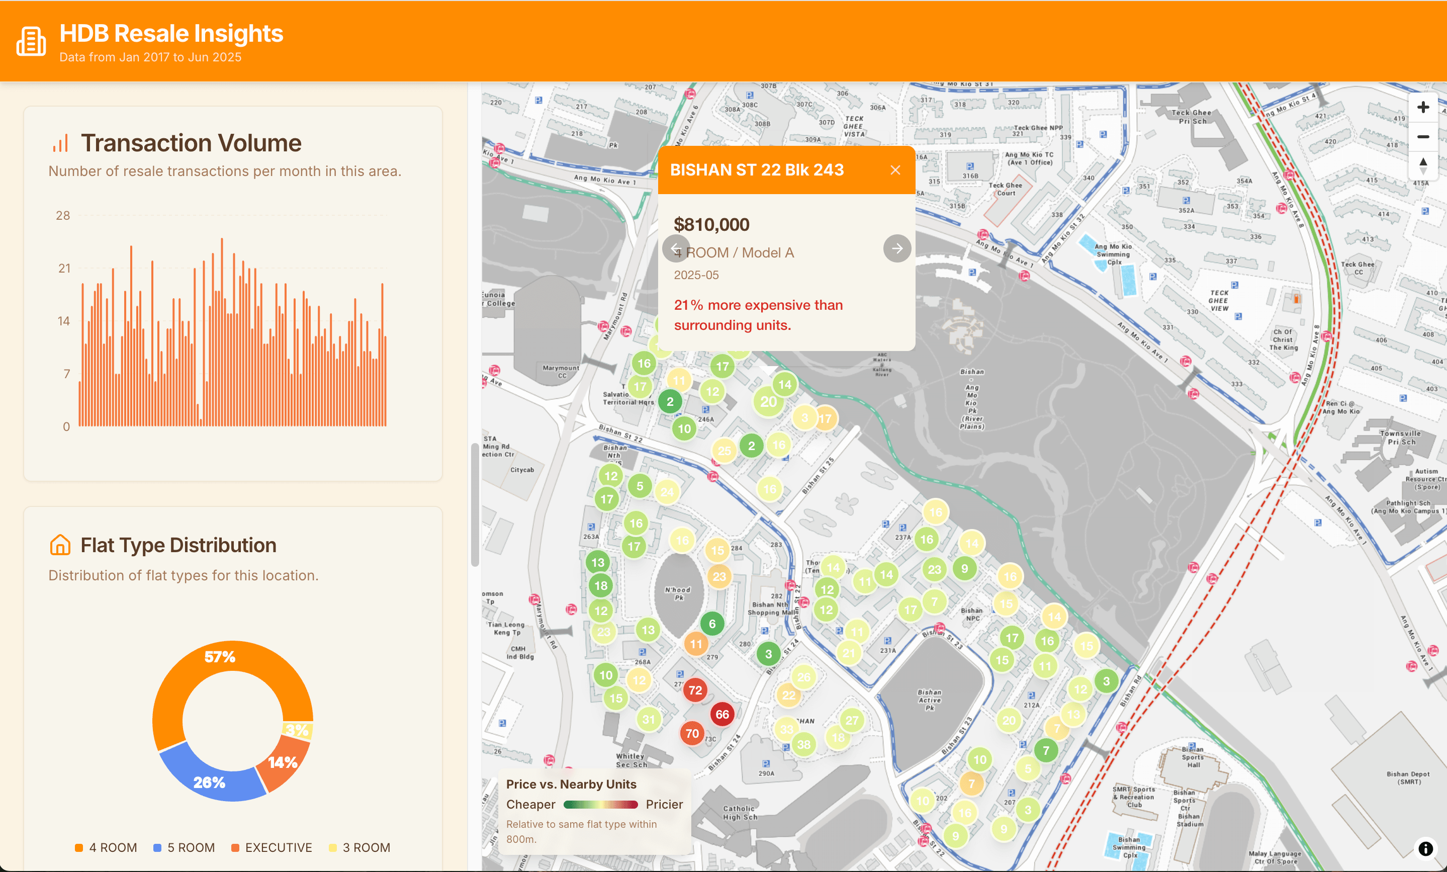Select the red 72 price marker

tap(695, 690)
